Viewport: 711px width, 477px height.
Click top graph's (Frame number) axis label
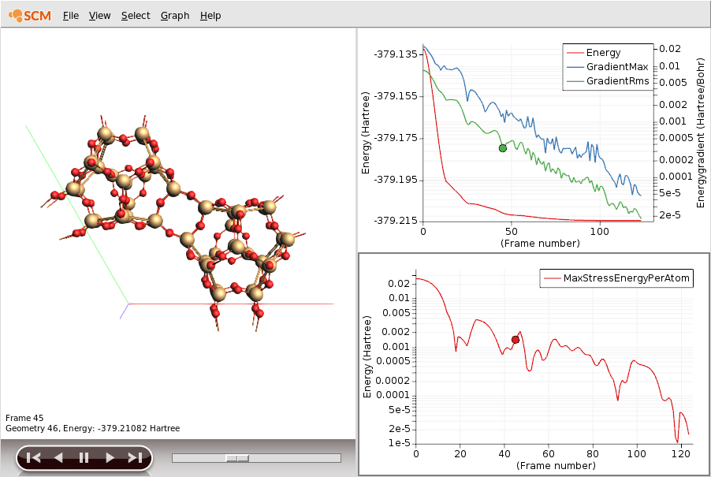click(x=540, y=243)
